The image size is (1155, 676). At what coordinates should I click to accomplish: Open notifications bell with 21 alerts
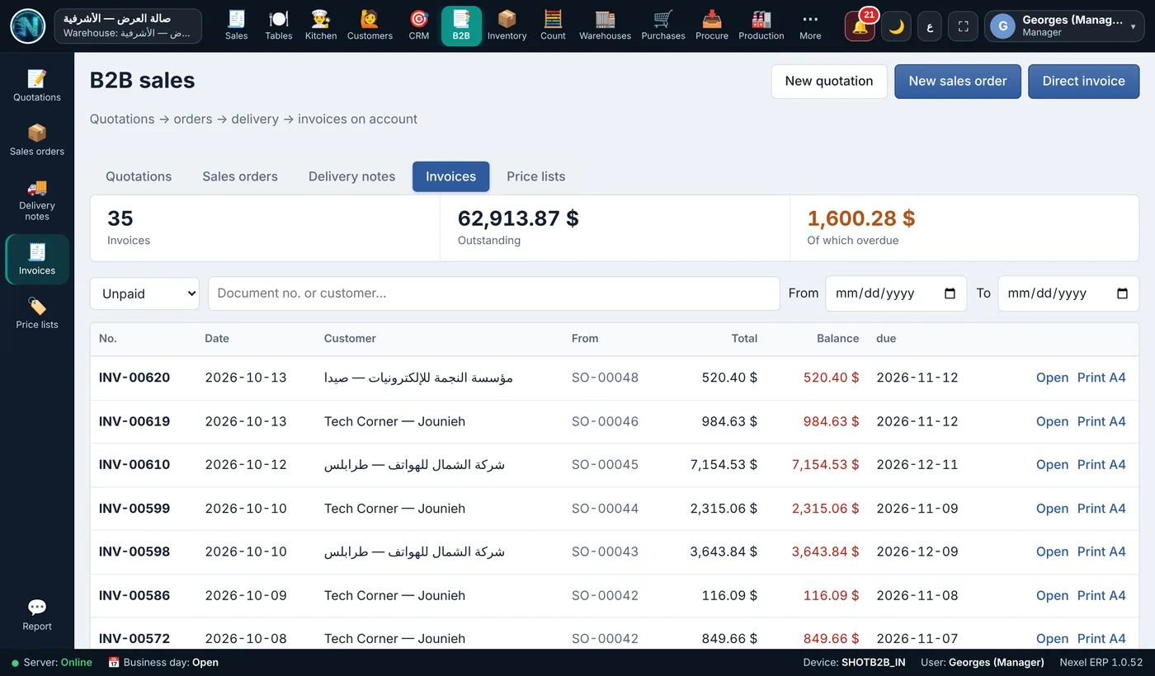(x=860, y=26)
